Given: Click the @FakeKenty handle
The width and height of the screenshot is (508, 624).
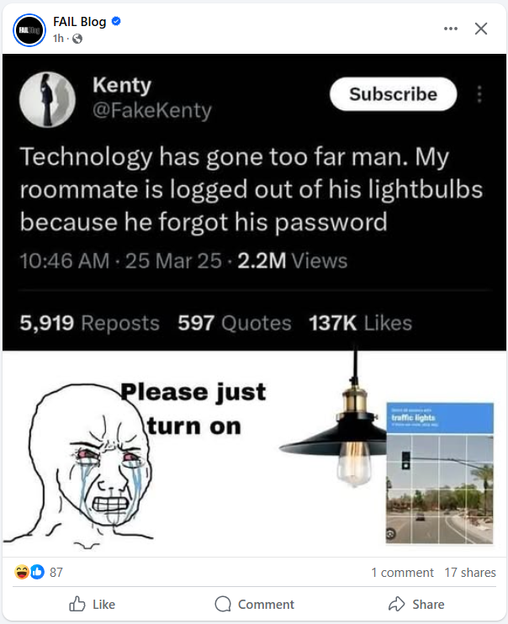Looking at the screenshot, I should [152, 110].
